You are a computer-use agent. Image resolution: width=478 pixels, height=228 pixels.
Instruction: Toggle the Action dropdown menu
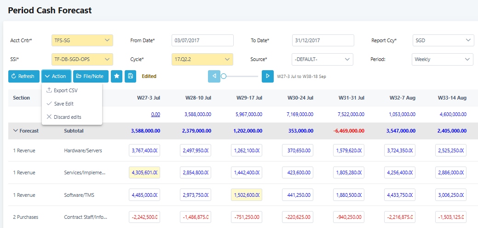point(56,76)
